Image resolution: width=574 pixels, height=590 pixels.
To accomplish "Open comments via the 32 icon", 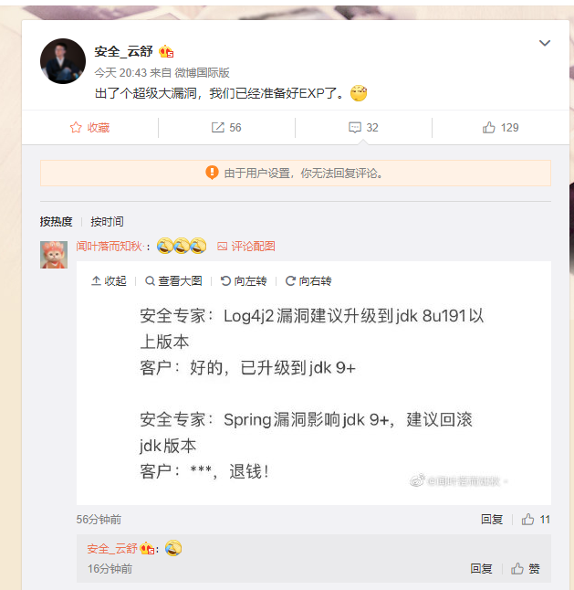I will click(x=355, y=128).
